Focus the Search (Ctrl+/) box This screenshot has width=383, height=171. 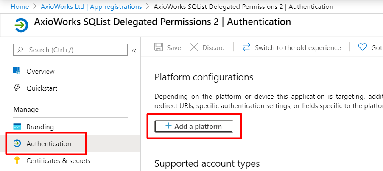70,50
